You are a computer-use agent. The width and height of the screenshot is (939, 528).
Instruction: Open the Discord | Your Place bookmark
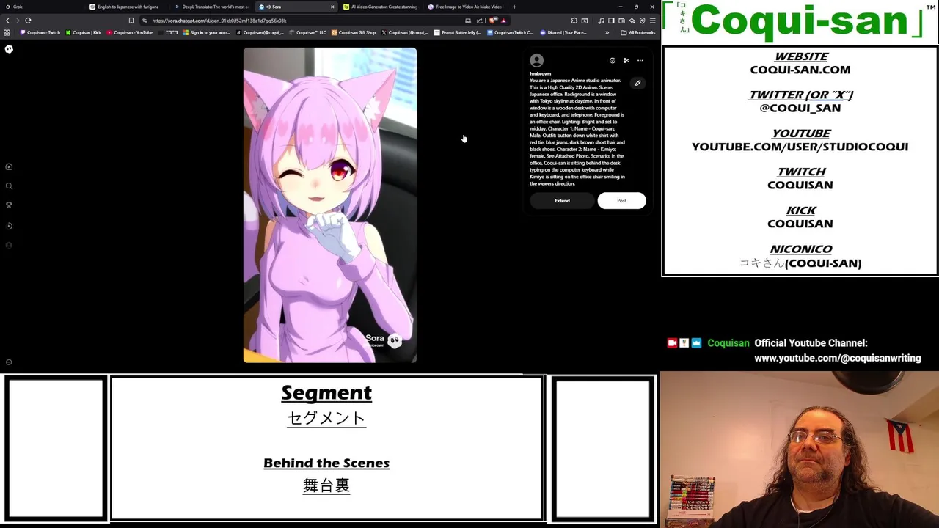coord(564,32)
